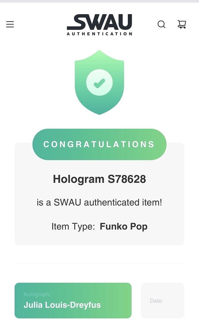Viewport: 199px width, 322px height.
Task: Click the horizontal divider below result card
Action: (99, 264)
